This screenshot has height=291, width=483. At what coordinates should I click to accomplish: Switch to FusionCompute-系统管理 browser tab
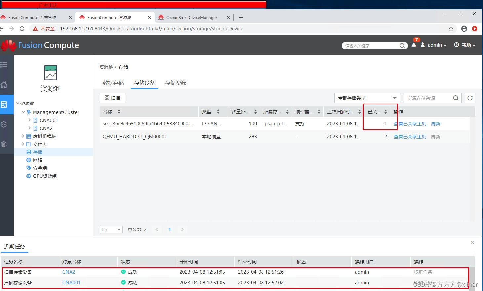click(32, 17)
